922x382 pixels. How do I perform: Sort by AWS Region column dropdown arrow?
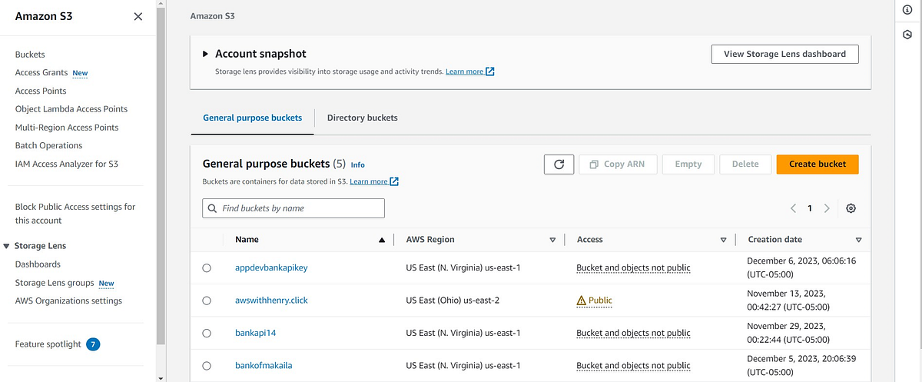pyautogui.click(x=552, y=240)
